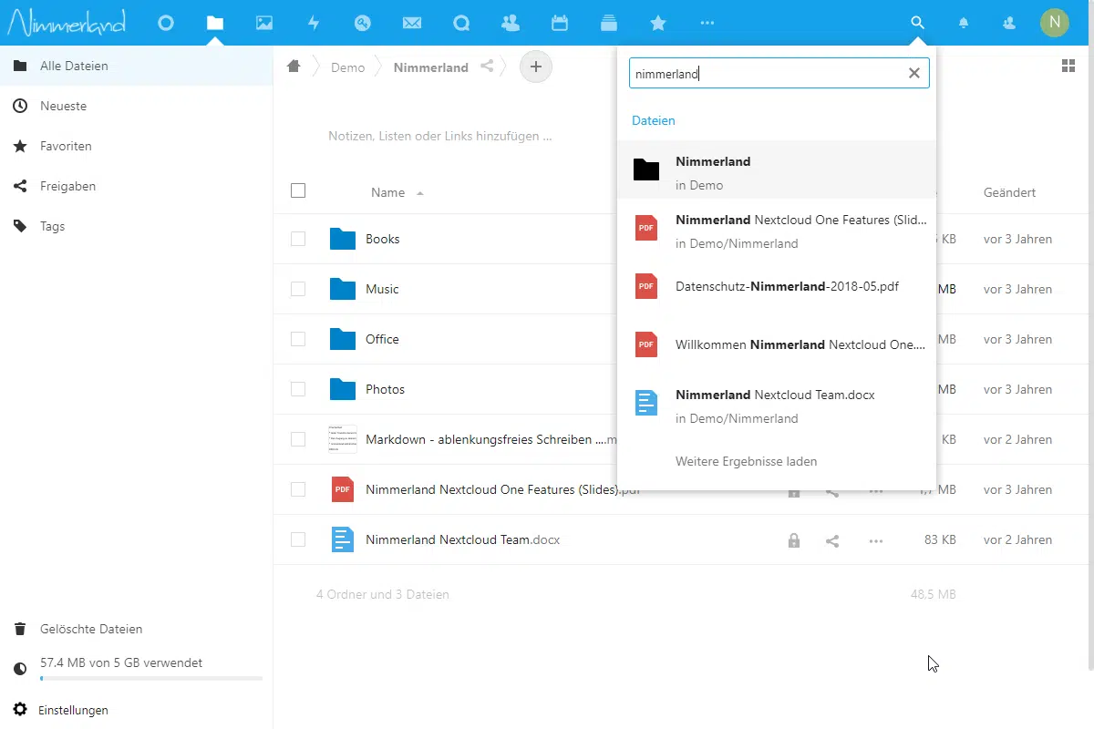This screenshot has width=1094, height=729.
Task: Click the Dateien search category heading
Action: tap(654, 120)
